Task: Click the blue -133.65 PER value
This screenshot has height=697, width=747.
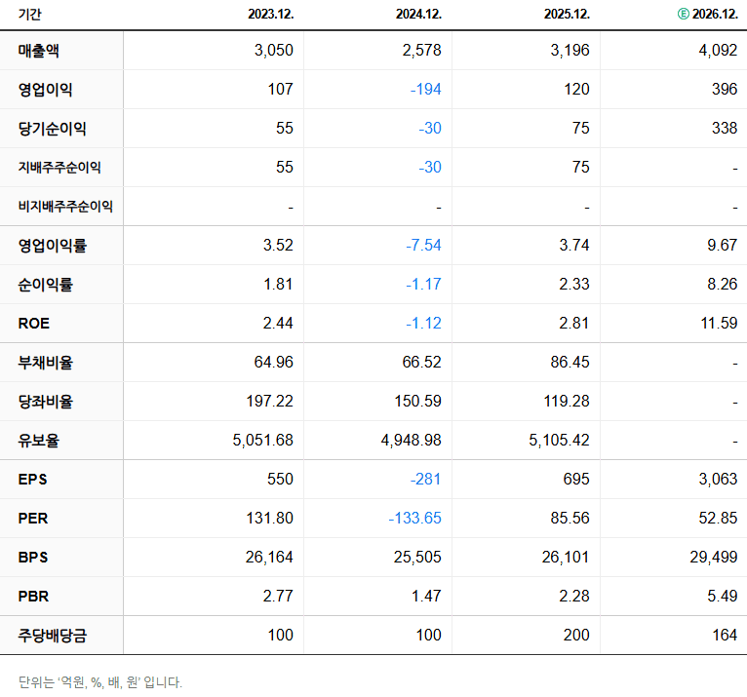Action: point(415,519)
